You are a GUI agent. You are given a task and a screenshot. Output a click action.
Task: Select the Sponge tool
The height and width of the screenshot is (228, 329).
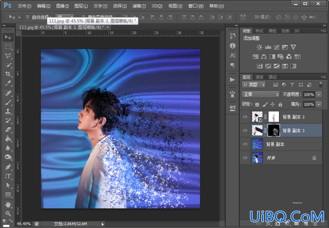(8, 157)
